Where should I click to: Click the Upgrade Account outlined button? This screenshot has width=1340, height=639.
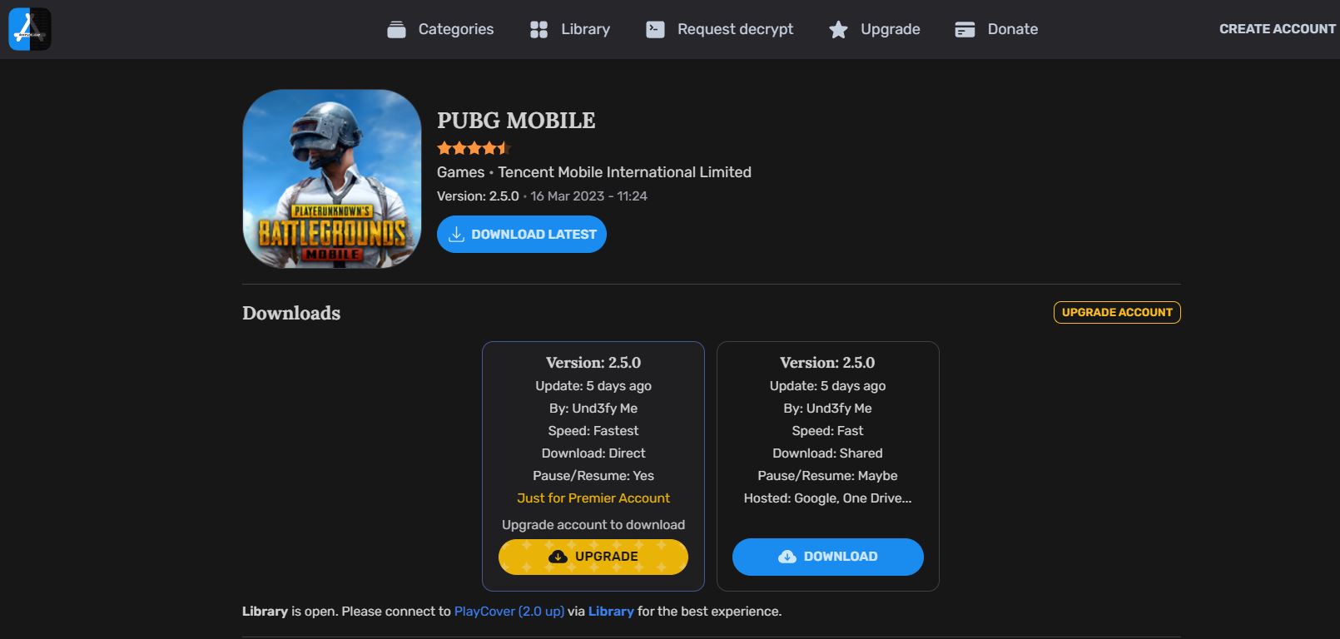1117,312
